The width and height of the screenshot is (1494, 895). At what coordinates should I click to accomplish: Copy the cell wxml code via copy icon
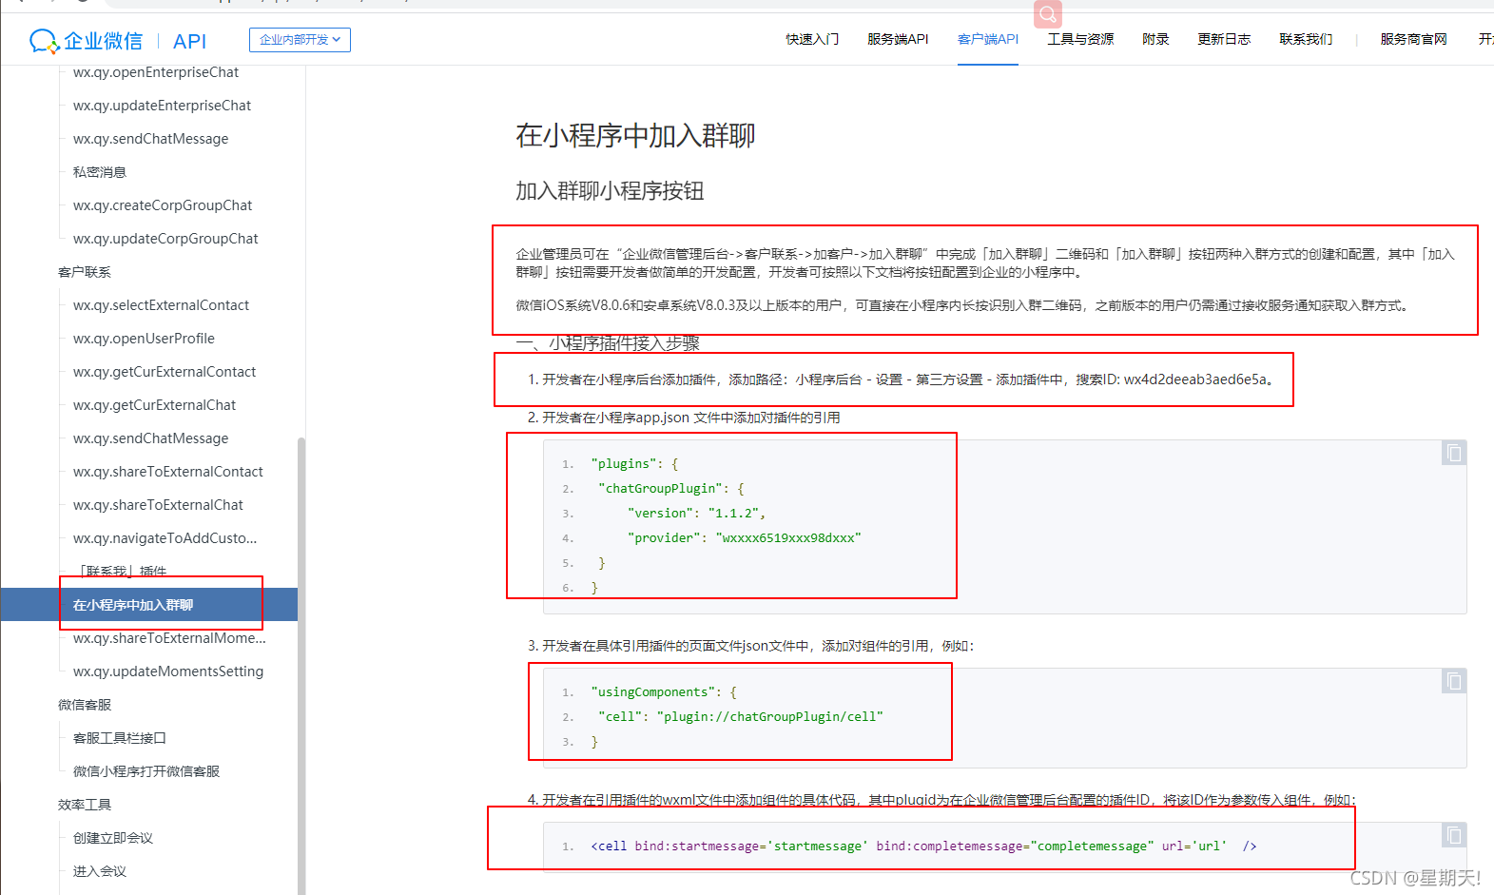pyautogui.click(x=1454, y=835)
